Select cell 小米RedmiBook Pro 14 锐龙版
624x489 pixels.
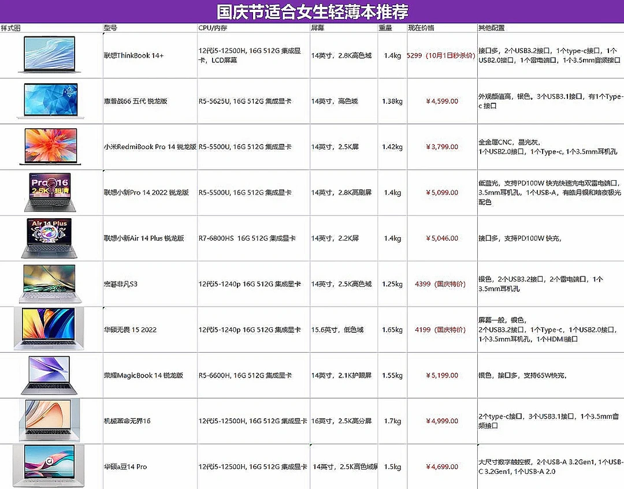tap(150, 147)
